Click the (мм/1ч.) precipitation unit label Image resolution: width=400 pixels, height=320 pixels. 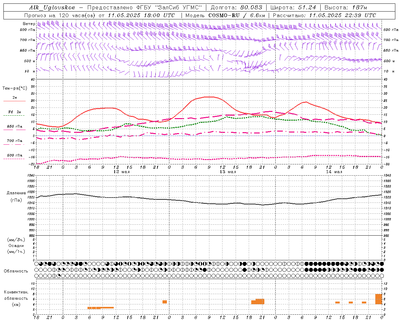coord(16,252)
